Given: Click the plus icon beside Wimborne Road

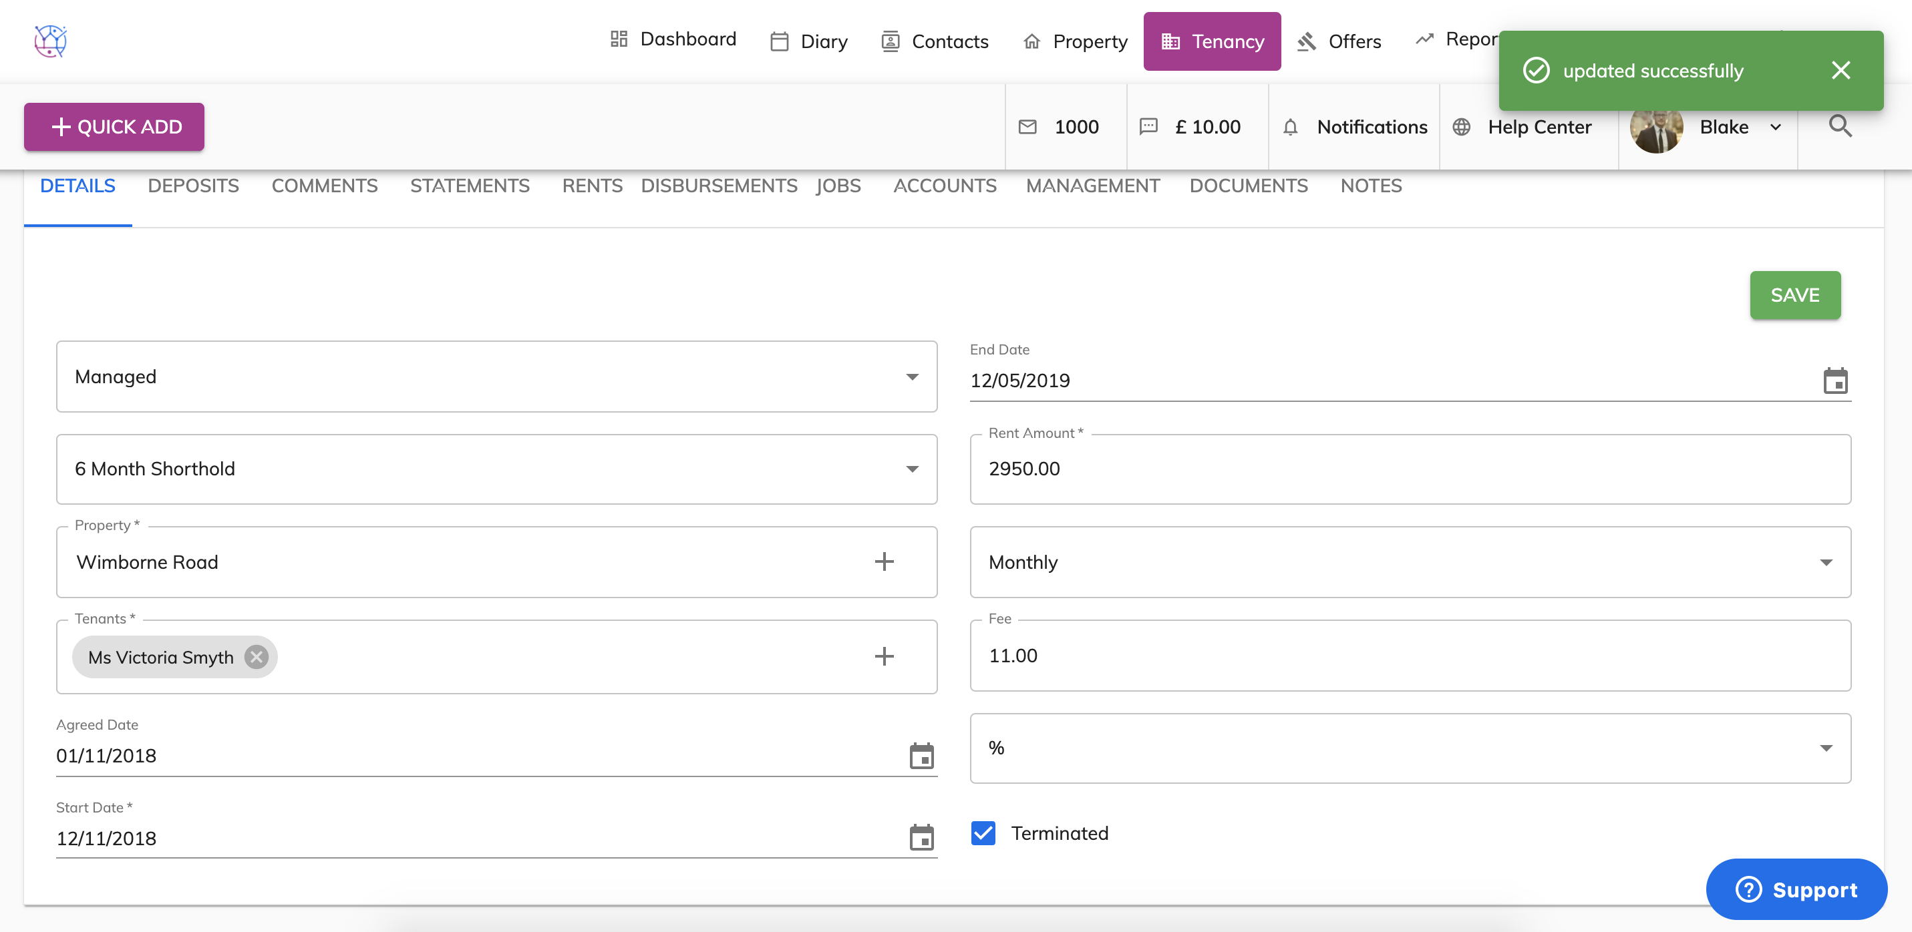Looking at the screenshot, I should point(884,561).
